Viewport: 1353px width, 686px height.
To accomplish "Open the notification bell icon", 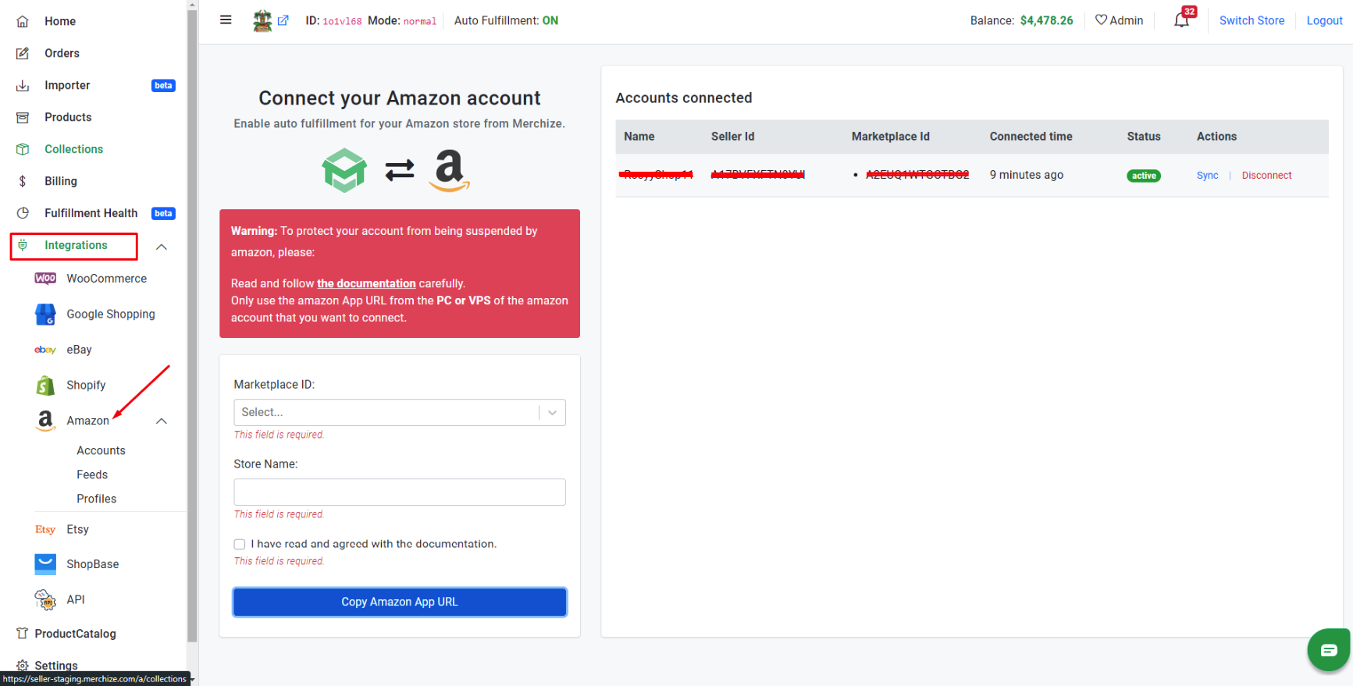I will 1181,20.
